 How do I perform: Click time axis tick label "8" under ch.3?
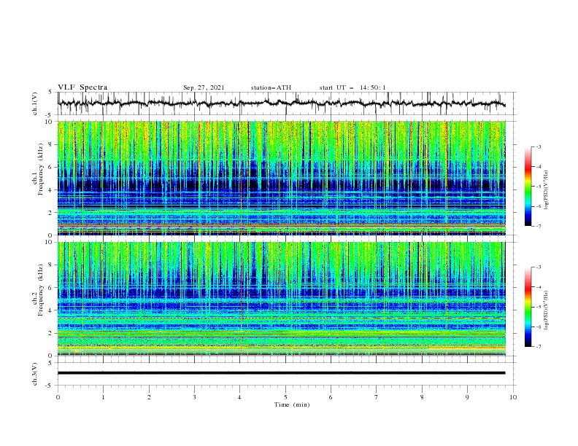point(422,397)
